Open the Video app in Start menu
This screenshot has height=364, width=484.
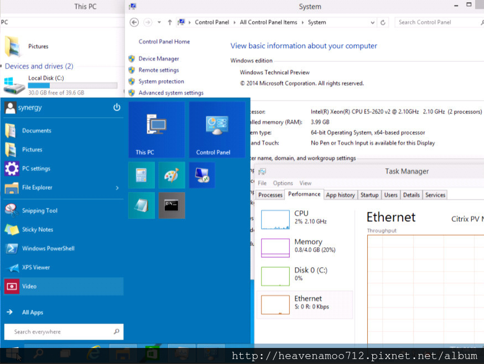point(64,286)
